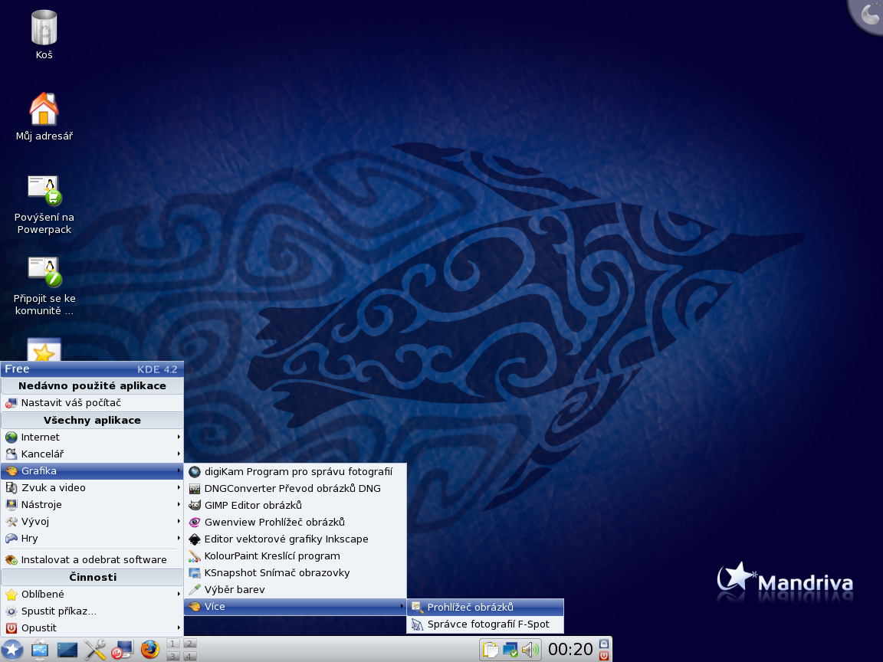The width and height of the screenshot is (883, 662).
Task: Expand the Oblíbené favorites submenu
Action: pyautogui.click(x=92, y=594)
